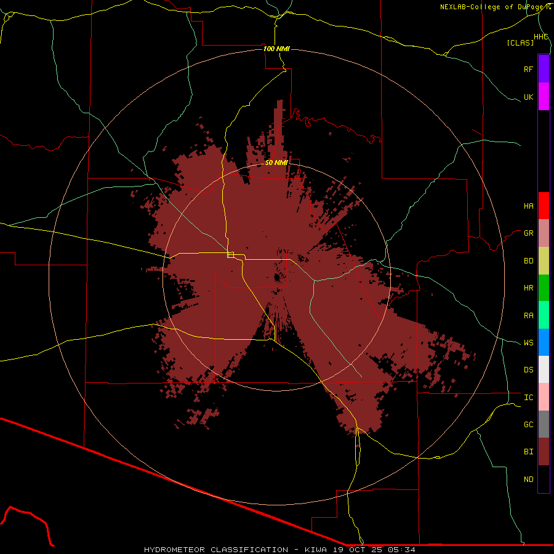Click the WS blue legend swatch

pyautogui.click(x=544, y=342)
